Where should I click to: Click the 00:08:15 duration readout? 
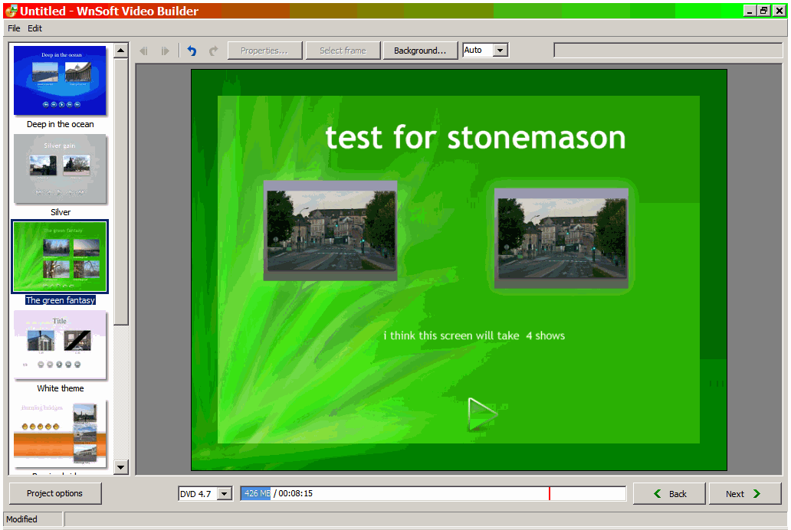click(x=296, y=493)
